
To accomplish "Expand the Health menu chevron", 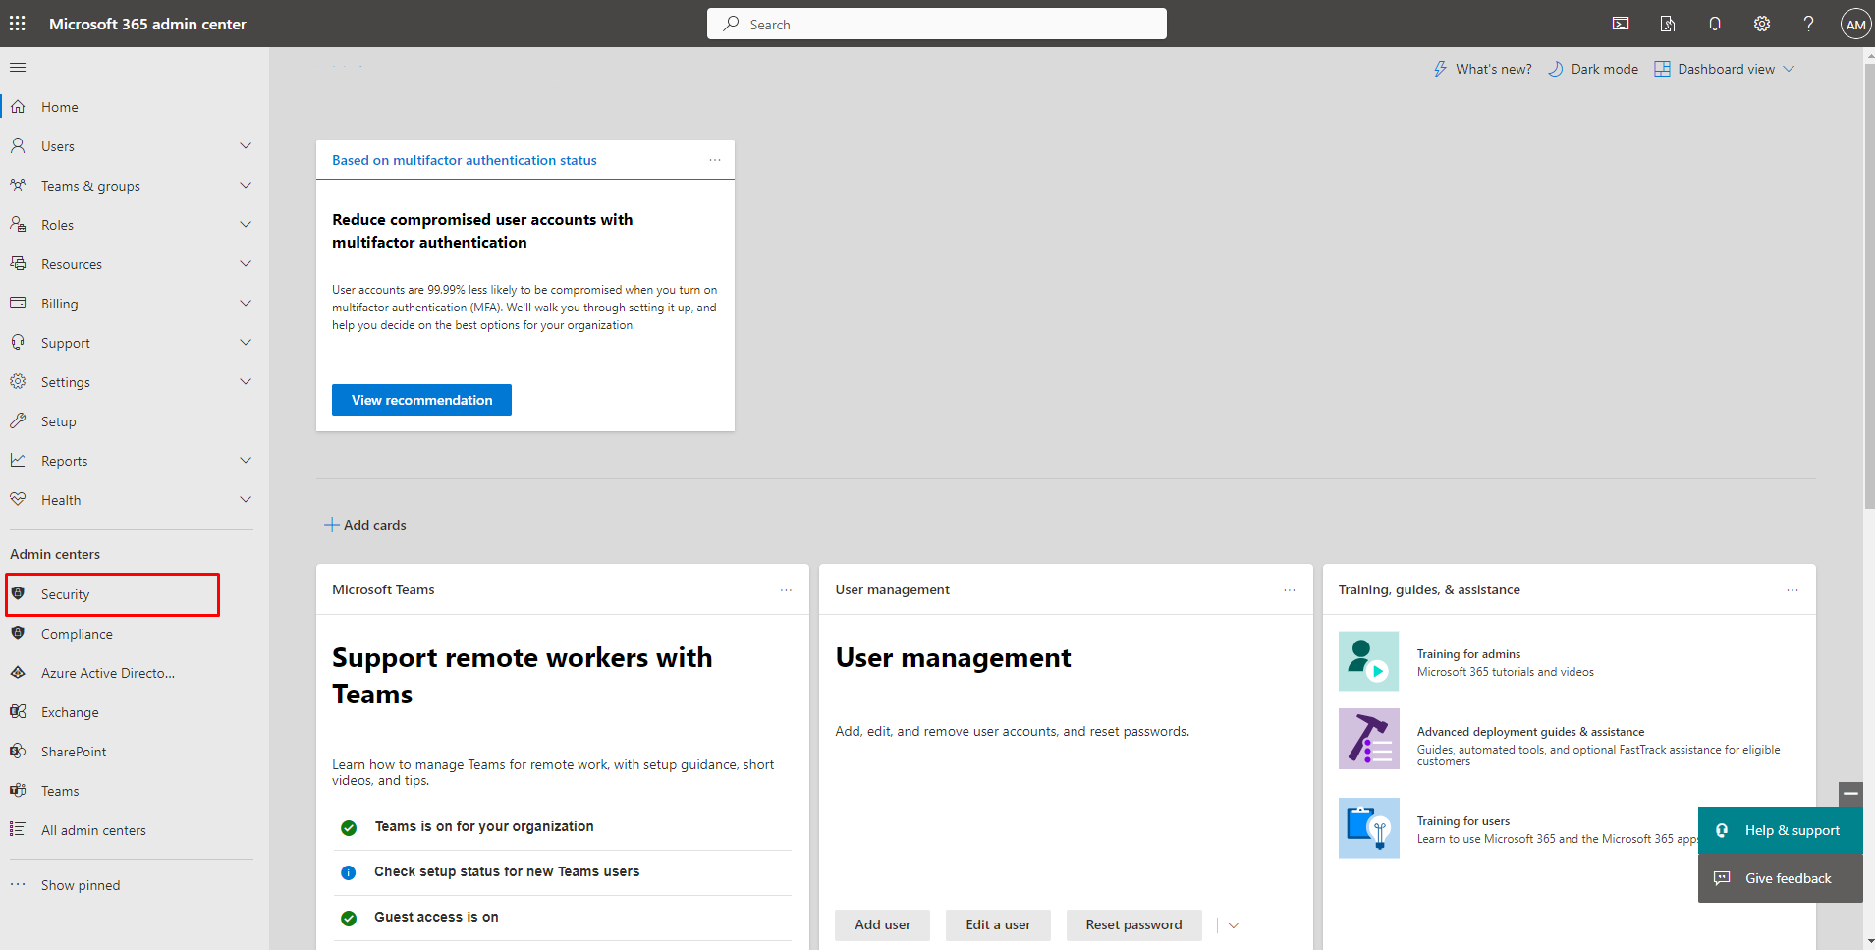I will pyautogui.click(x=246, y=500).
